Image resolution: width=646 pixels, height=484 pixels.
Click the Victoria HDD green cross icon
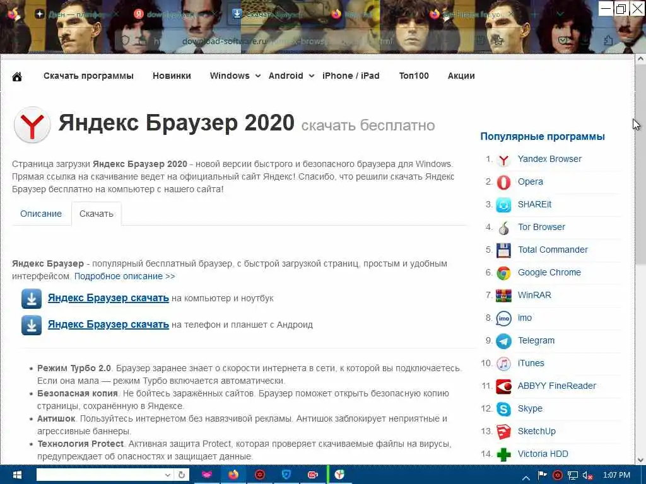pos(503,454)
